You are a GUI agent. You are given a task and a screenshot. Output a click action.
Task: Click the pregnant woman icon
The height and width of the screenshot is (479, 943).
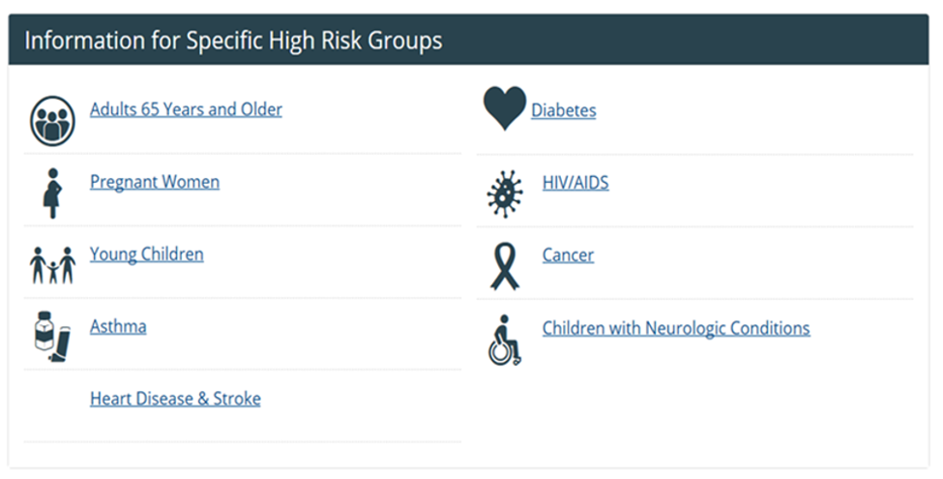point(52,193)
